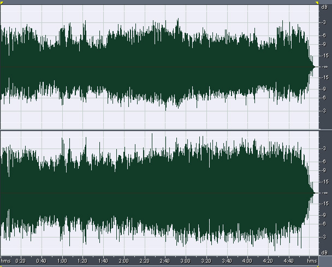Click the hms label at the ruler's end
This screenshot has height=267, width=332.
pyautogui.click(x=312, y=260)
